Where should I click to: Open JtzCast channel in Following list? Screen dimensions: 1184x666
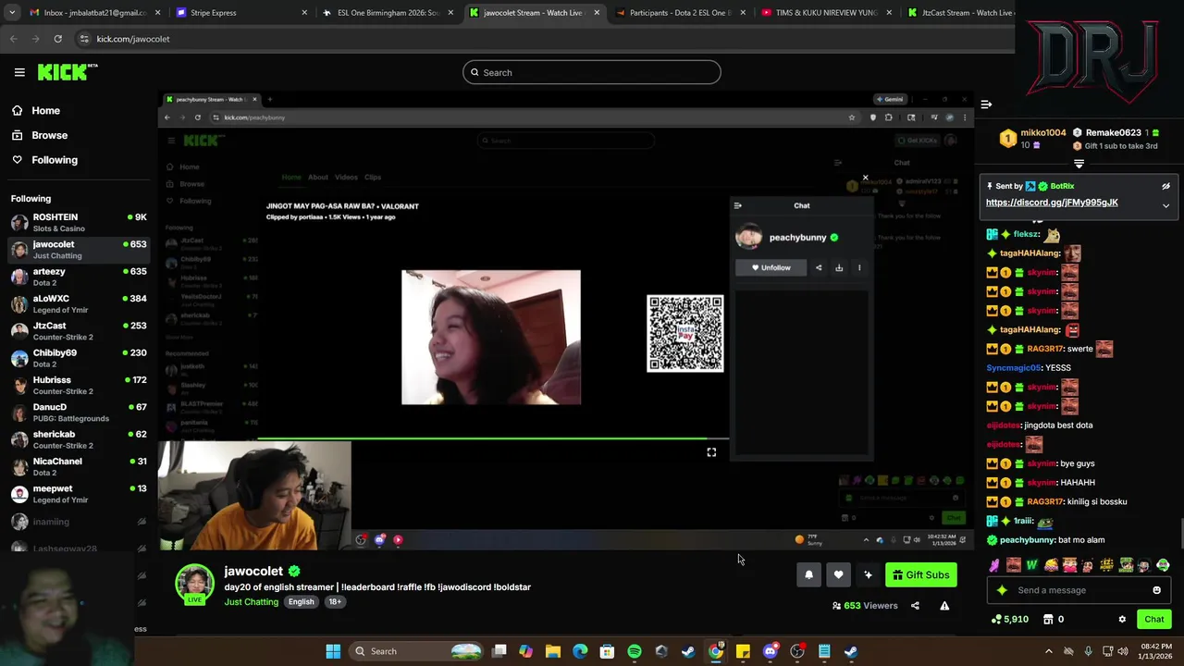pos(79,331)
